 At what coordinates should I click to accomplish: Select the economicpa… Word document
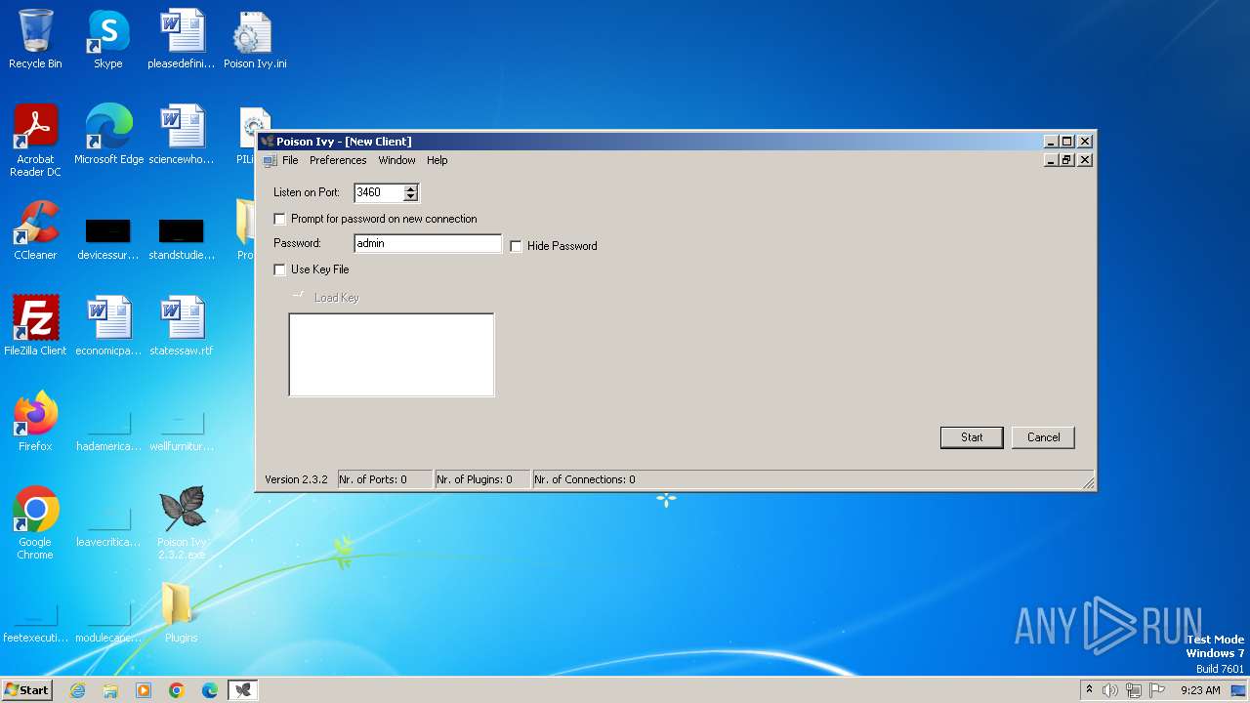[x=108, y=325]
